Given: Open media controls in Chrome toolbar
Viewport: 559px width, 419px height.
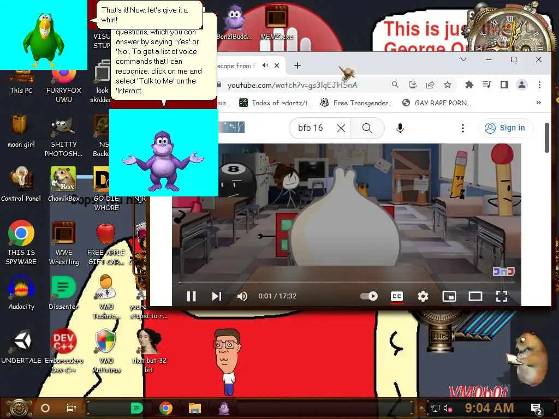Looking at the screenshot, I should 486,85.
